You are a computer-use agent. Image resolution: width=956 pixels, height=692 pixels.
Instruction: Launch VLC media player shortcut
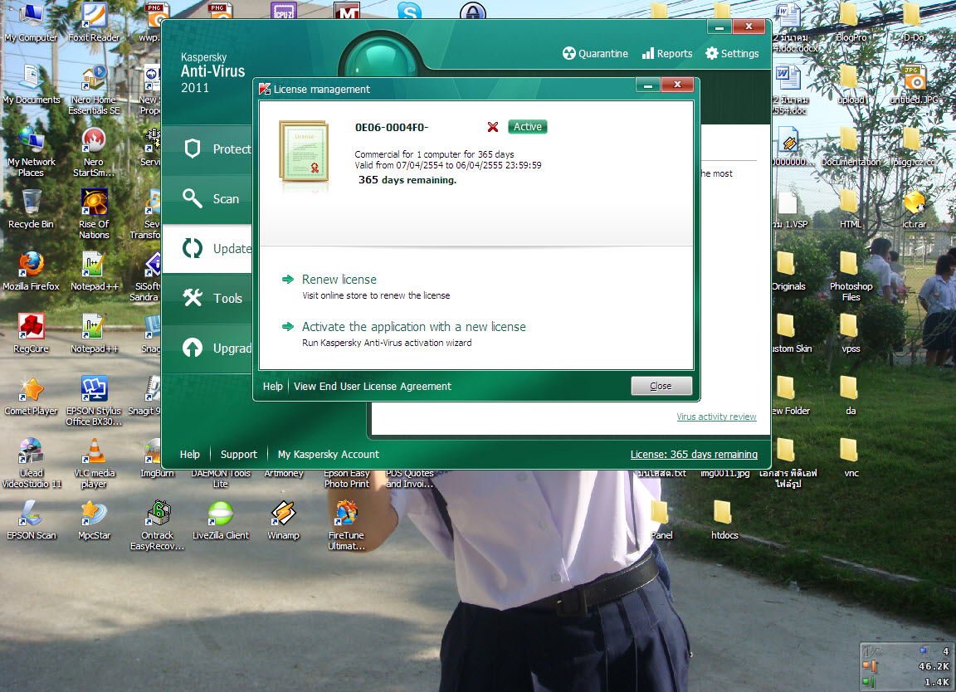pos(94,463)
